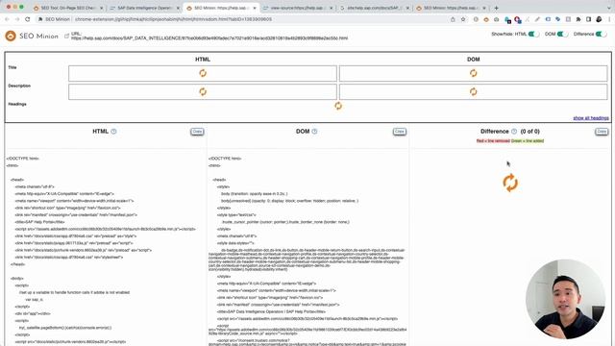Open a new browser tab
Screen dimensions: 615x346
(496, 8)
